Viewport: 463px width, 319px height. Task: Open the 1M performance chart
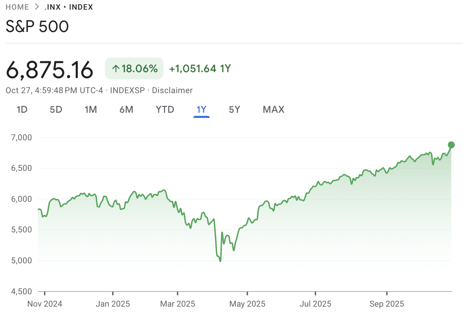click(x=91, y=109)
